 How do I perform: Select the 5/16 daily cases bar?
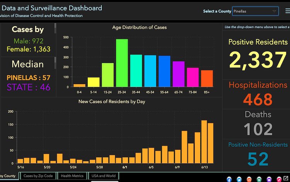20,161
